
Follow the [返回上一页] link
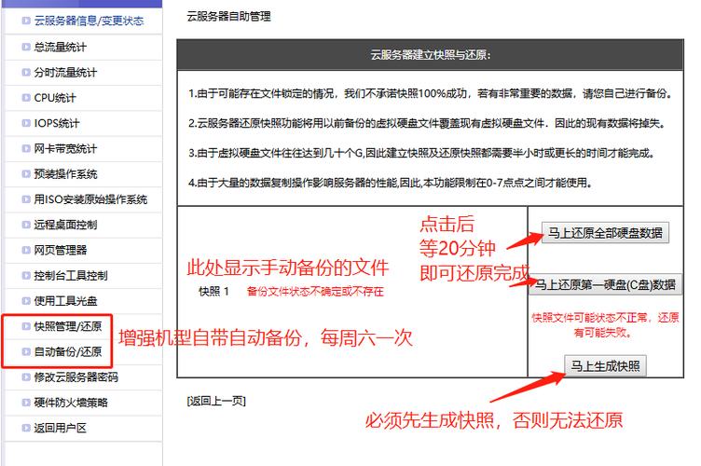[x=216, y=401]
